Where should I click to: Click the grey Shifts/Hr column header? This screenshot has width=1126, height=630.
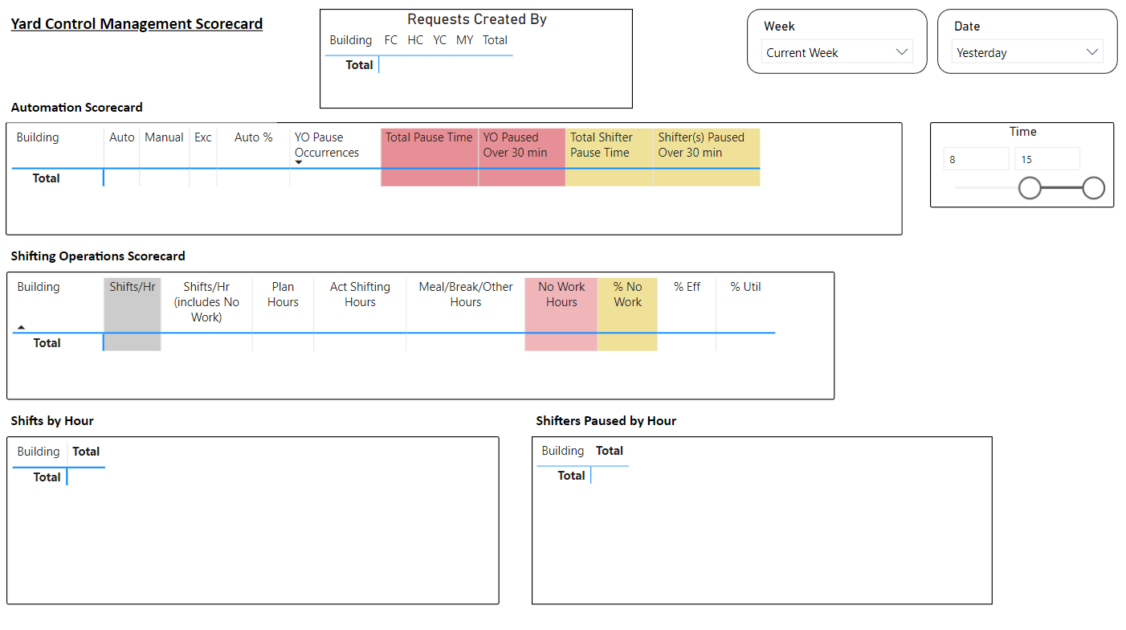click(133, 287)
